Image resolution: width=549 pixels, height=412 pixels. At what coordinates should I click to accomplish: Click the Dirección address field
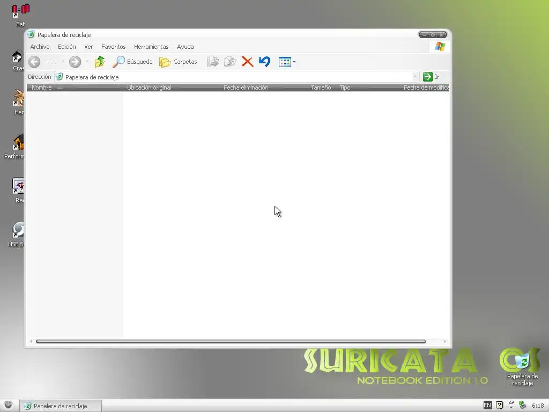(236, 77)
